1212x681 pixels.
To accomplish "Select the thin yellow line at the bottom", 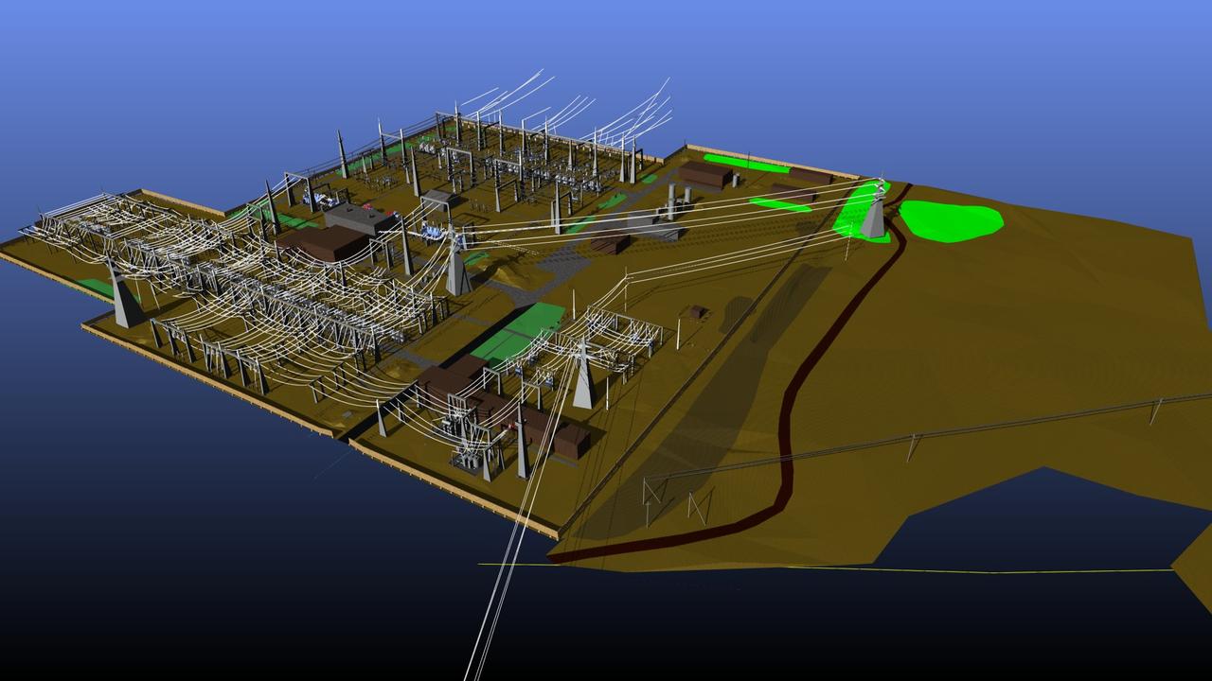I will tap(852, 568).
